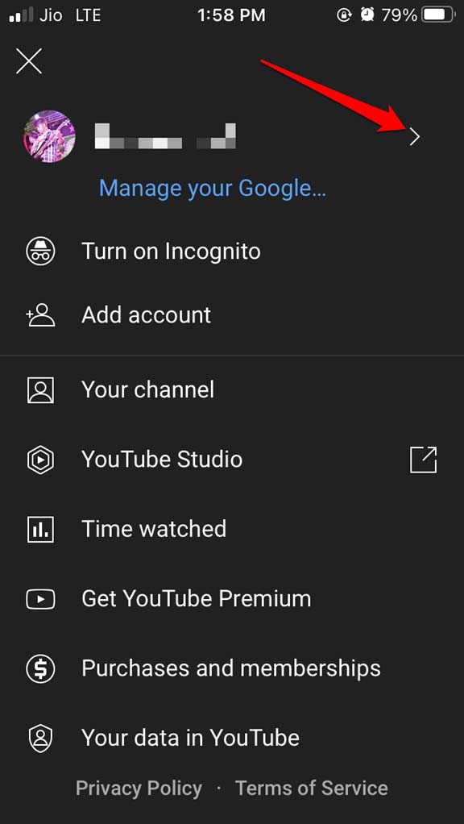Tap the Your channel portrait icon
Image resolution: width=464 pixels, height=824 pixels.
coord(40,390)
